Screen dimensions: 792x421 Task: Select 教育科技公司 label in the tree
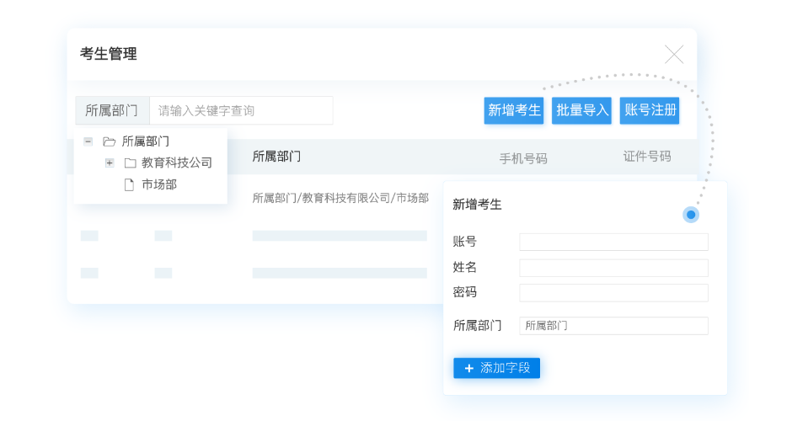pyautogui.click(x=176, y=163)
